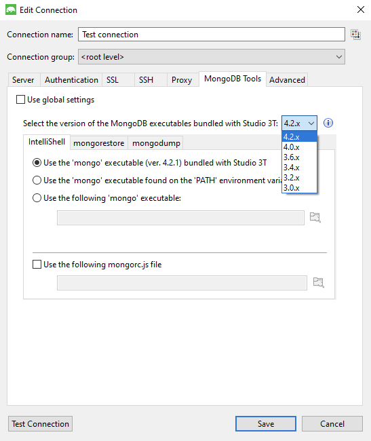Collapse the 4.2.x version combo box
This screenshot has width=371, height=441.
point(299,123)
